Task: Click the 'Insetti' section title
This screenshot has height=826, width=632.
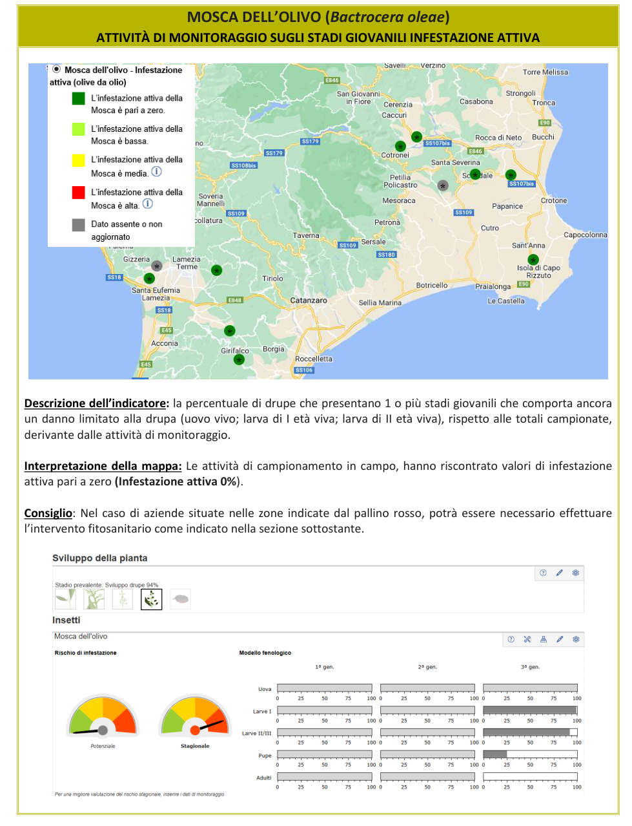Action: click(x=66, y=620)
